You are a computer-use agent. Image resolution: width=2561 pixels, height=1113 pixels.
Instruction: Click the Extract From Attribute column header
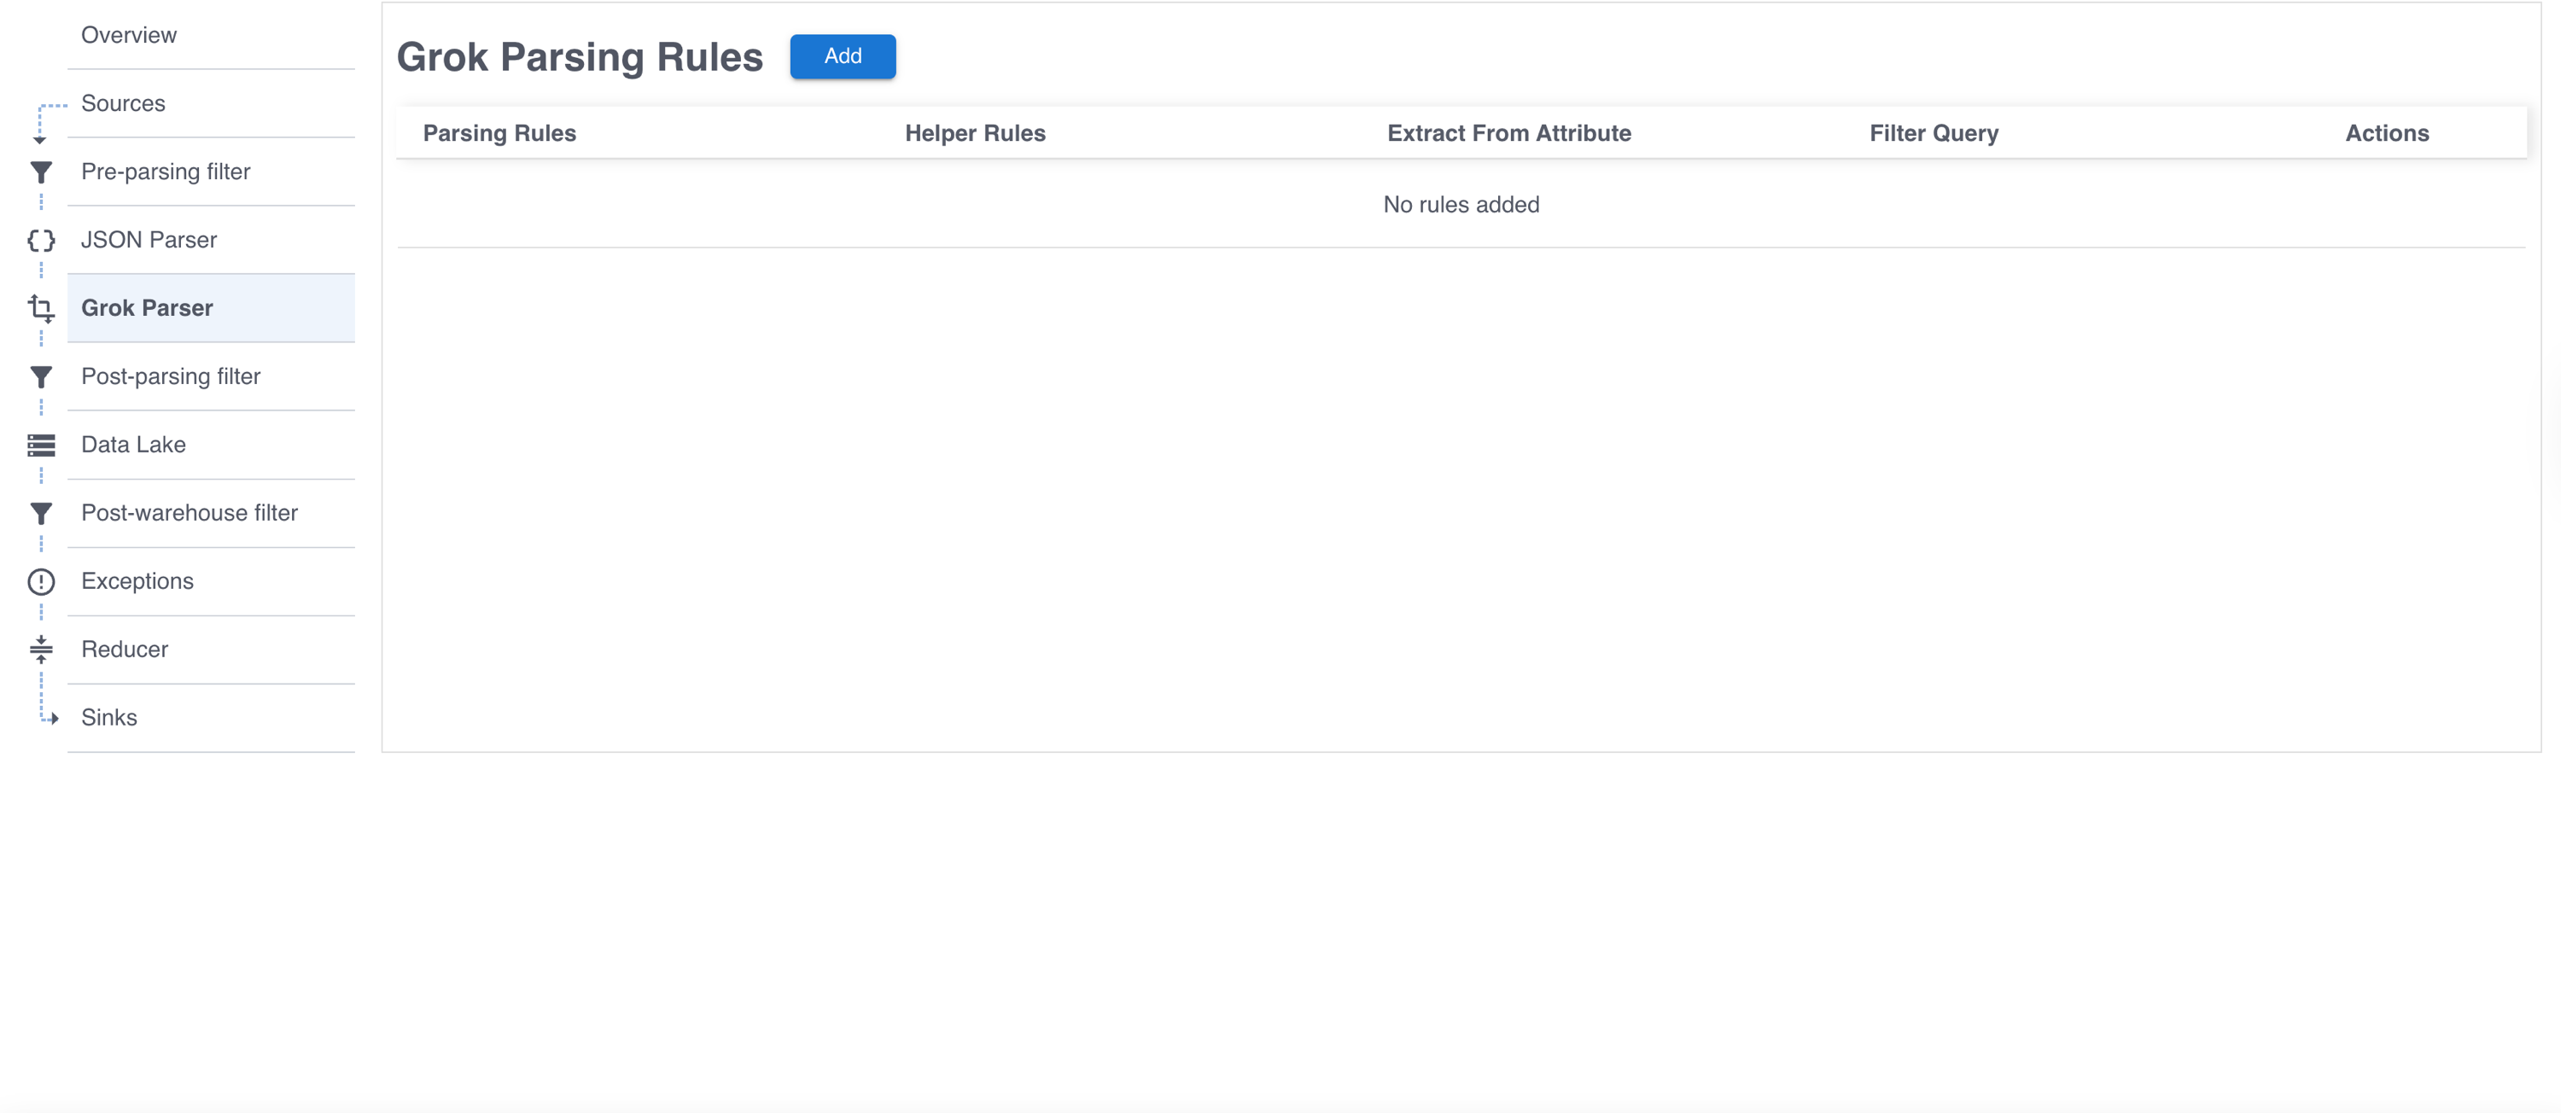1508,133
